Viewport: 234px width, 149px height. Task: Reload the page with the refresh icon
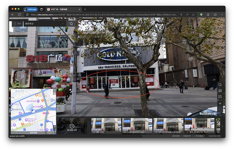[19, 15]
